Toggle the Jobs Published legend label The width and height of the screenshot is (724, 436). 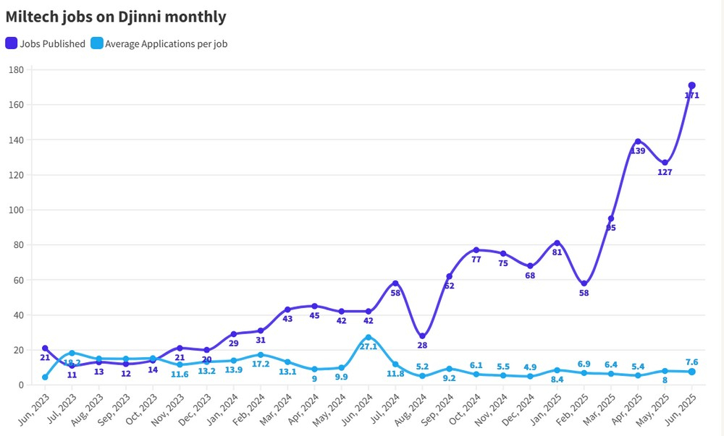click(x=52, y=44)
